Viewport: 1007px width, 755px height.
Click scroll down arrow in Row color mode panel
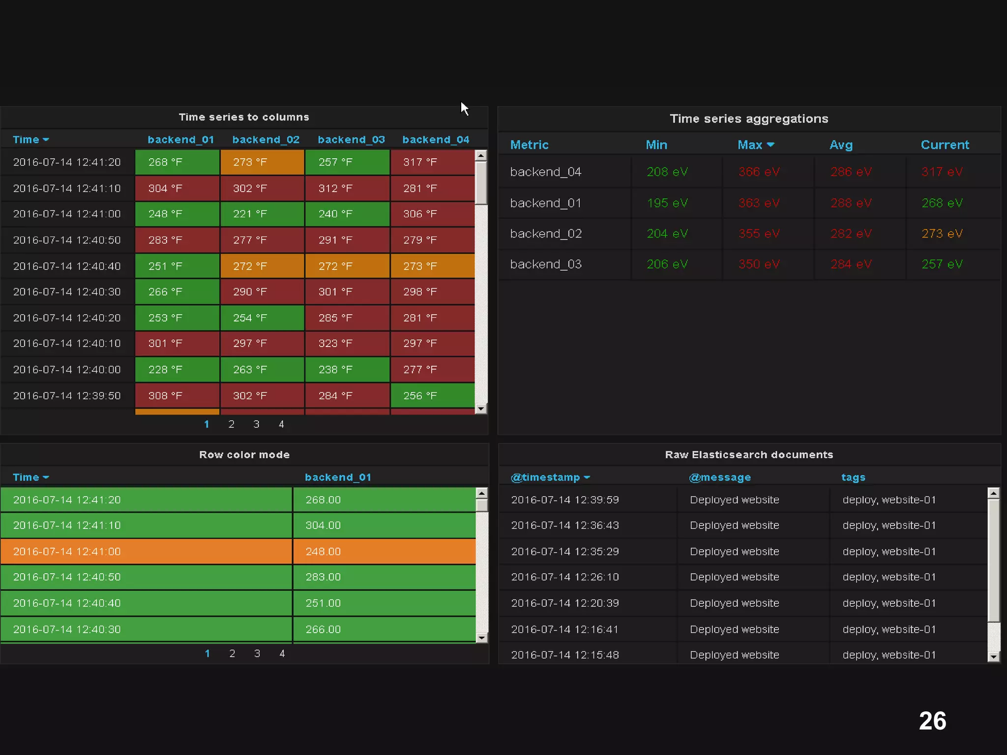[x=482, y=638]
